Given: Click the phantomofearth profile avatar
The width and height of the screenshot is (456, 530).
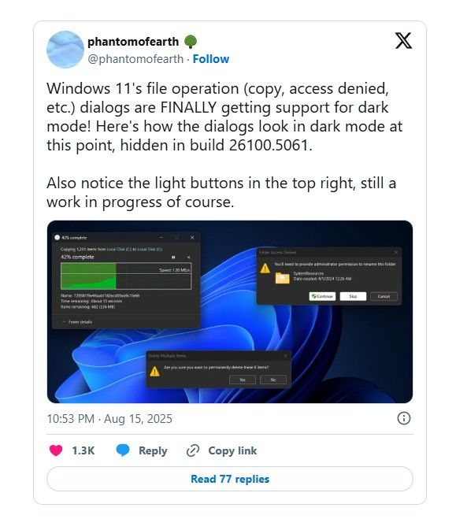Looking at the screenshot, I should click(65, 50).
